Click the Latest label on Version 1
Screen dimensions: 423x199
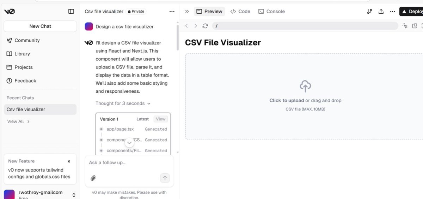pyautogui.click(x=142, y=119)
